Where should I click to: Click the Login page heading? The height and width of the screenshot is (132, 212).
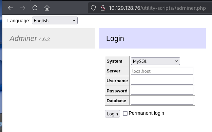point(115,39)
